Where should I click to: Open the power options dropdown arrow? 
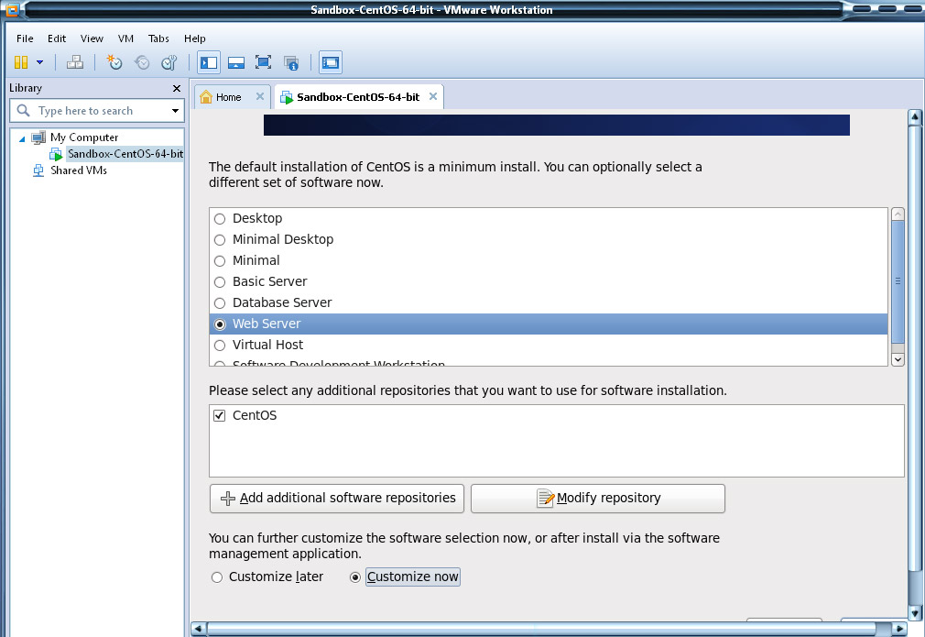(40, 62)
